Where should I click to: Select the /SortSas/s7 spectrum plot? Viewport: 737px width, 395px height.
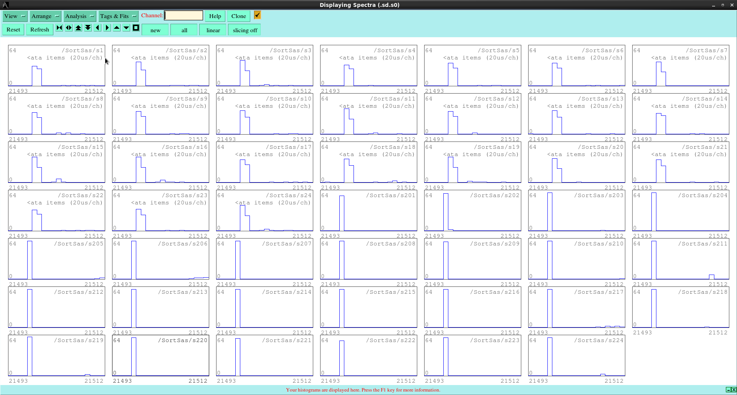tap(681, 66)
